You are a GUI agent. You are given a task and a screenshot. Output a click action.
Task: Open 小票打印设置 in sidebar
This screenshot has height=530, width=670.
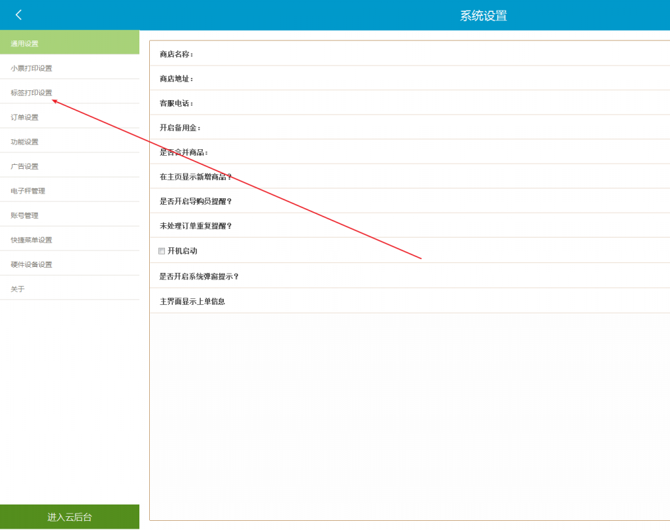(x=69, y=68)
